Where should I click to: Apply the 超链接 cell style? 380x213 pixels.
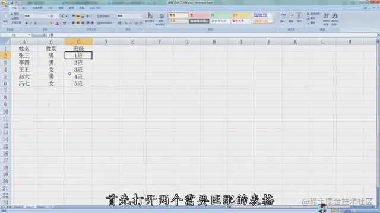point(262,15)
